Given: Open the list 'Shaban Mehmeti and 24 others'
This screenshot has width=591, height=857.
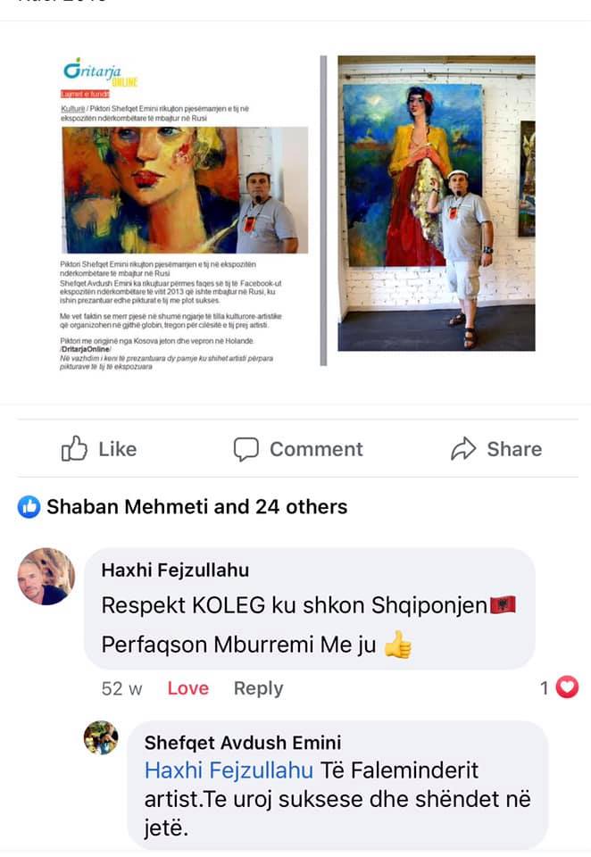Looking at the screenshot, I should click(x=196, y=507).
